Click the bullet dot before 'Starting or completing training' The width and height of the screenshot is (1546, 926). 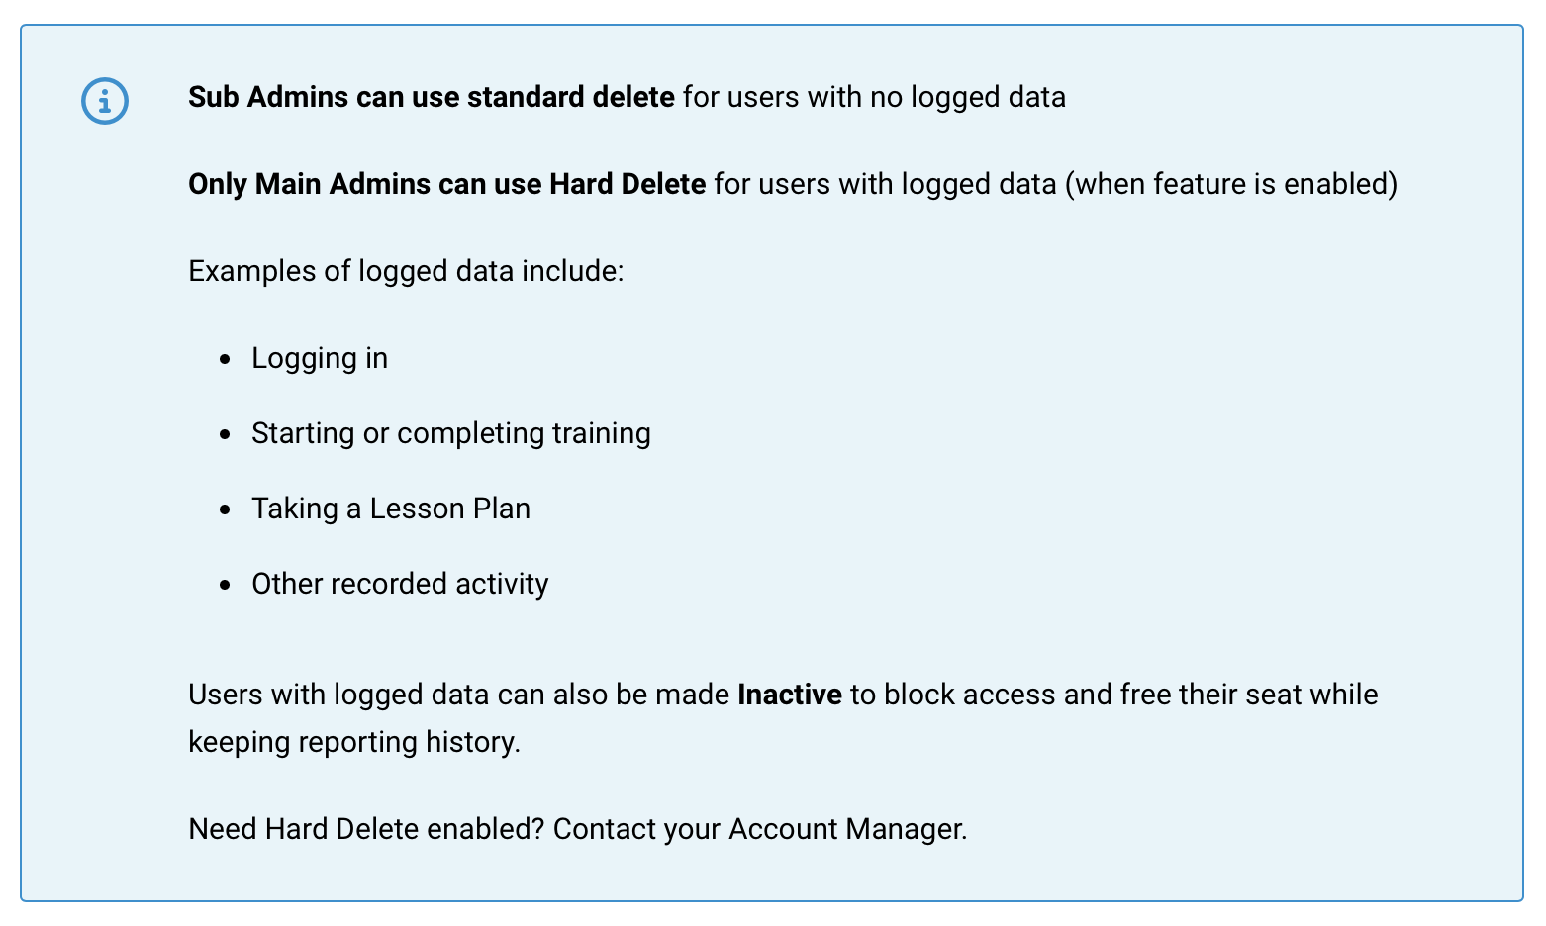click(227, 434)
